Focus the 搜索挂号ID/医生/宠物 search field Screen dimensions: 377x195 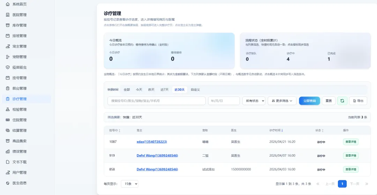coord(156,101)
